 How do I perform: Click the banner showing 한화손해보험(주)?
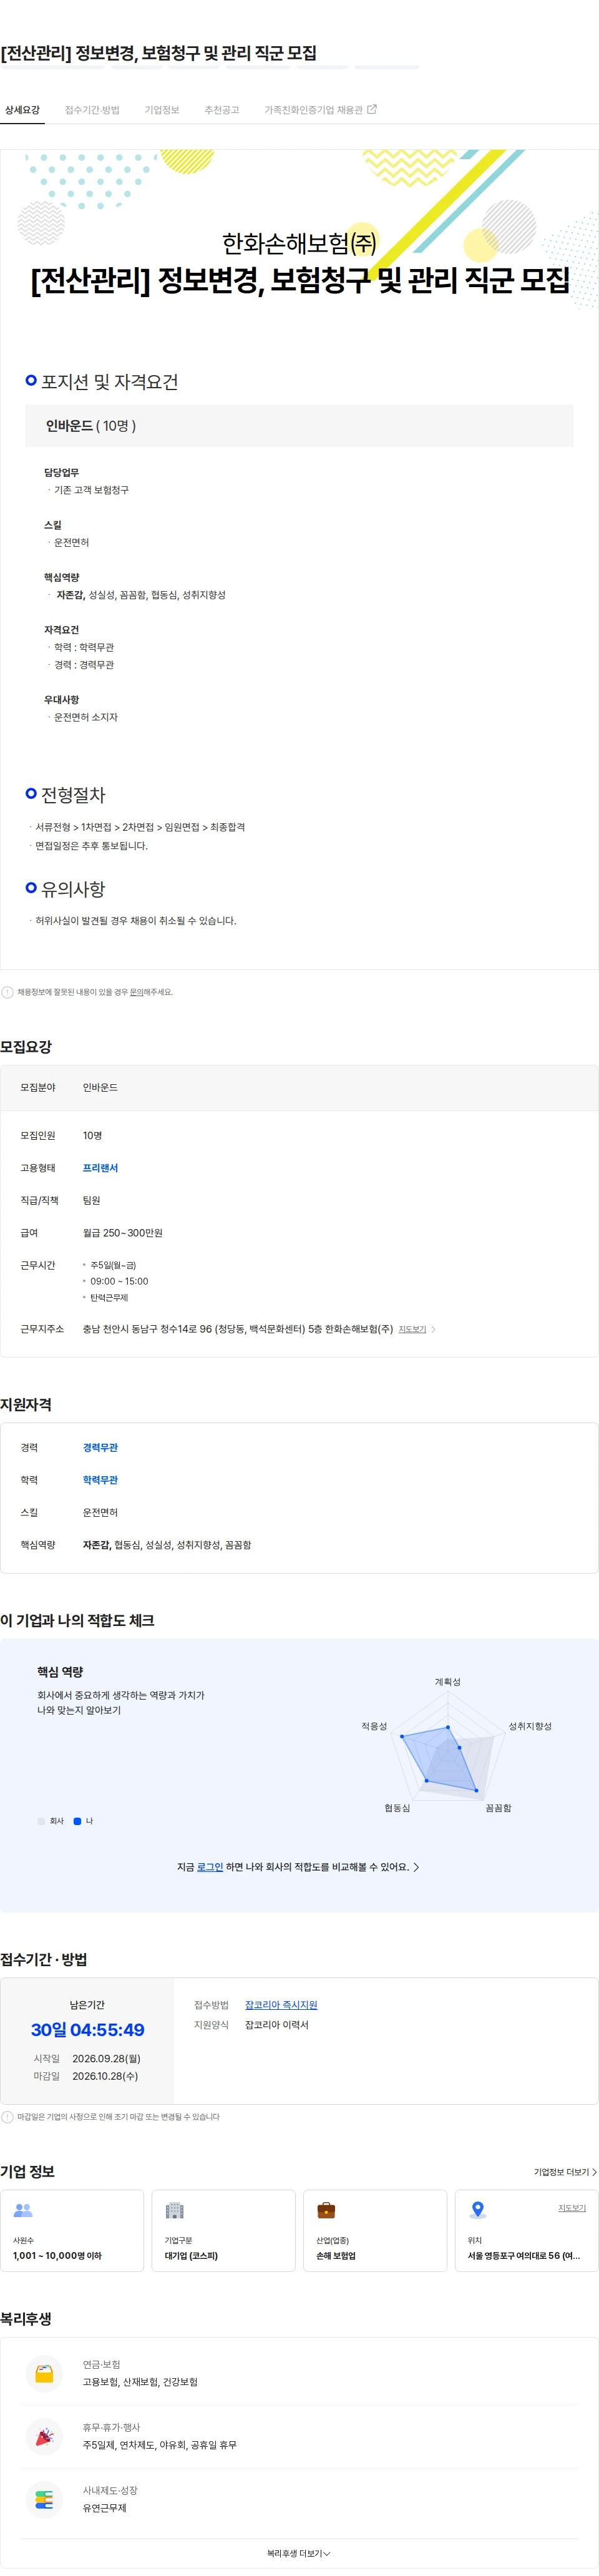[299, 230]
